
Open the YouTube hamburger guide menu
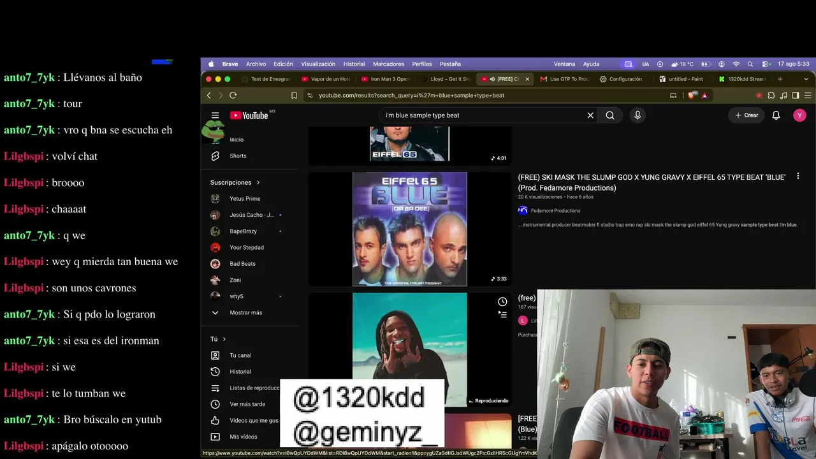tap(215, 115)
